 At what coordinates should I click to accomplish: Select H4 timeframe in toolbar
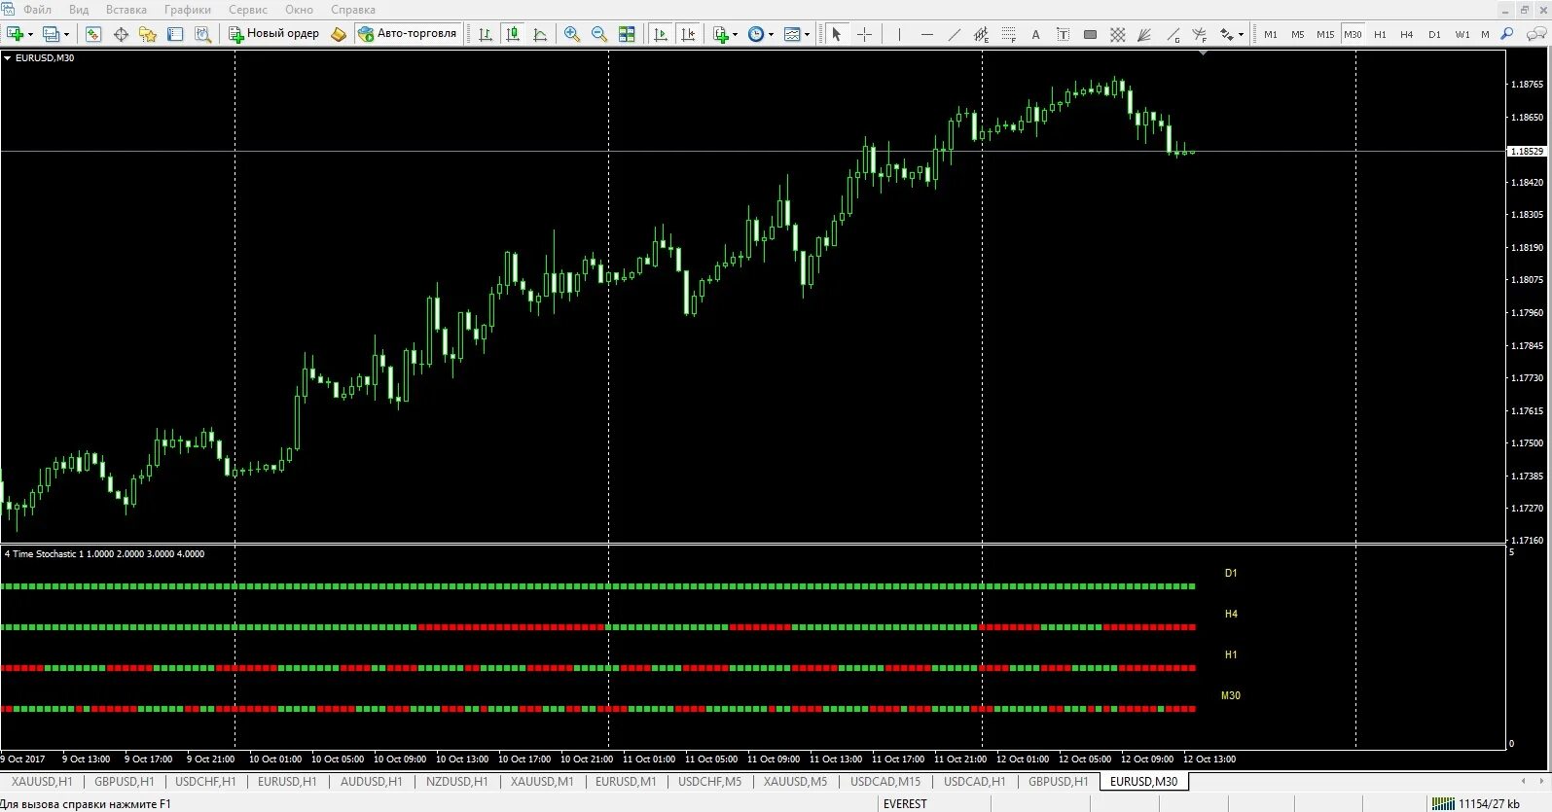coord(1407,34)
